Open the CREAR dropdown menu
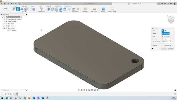This screenshot has width=177, height=100. [24, 12]
